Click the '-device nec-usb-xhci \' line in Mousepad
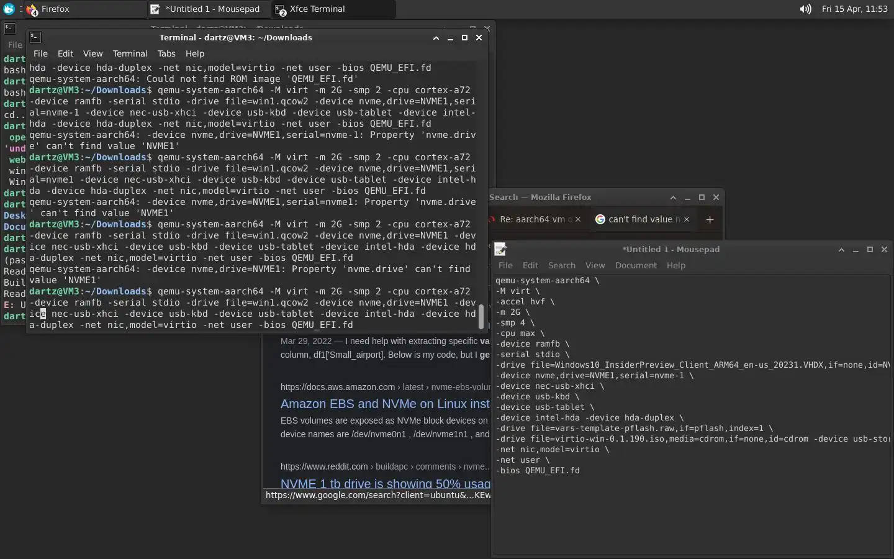Screen dimensions: 894x559 point(549,386)
